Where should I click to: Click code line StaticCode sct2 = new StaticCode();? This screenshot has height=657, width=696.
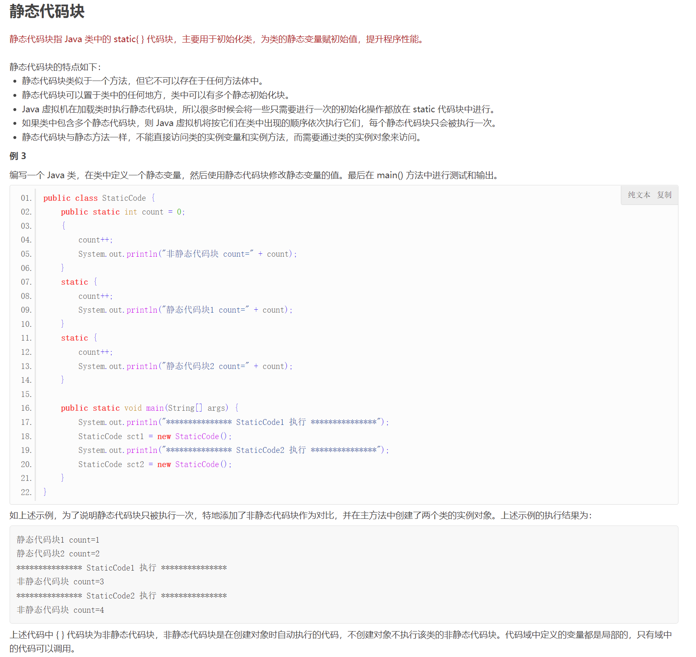(155, 465)
